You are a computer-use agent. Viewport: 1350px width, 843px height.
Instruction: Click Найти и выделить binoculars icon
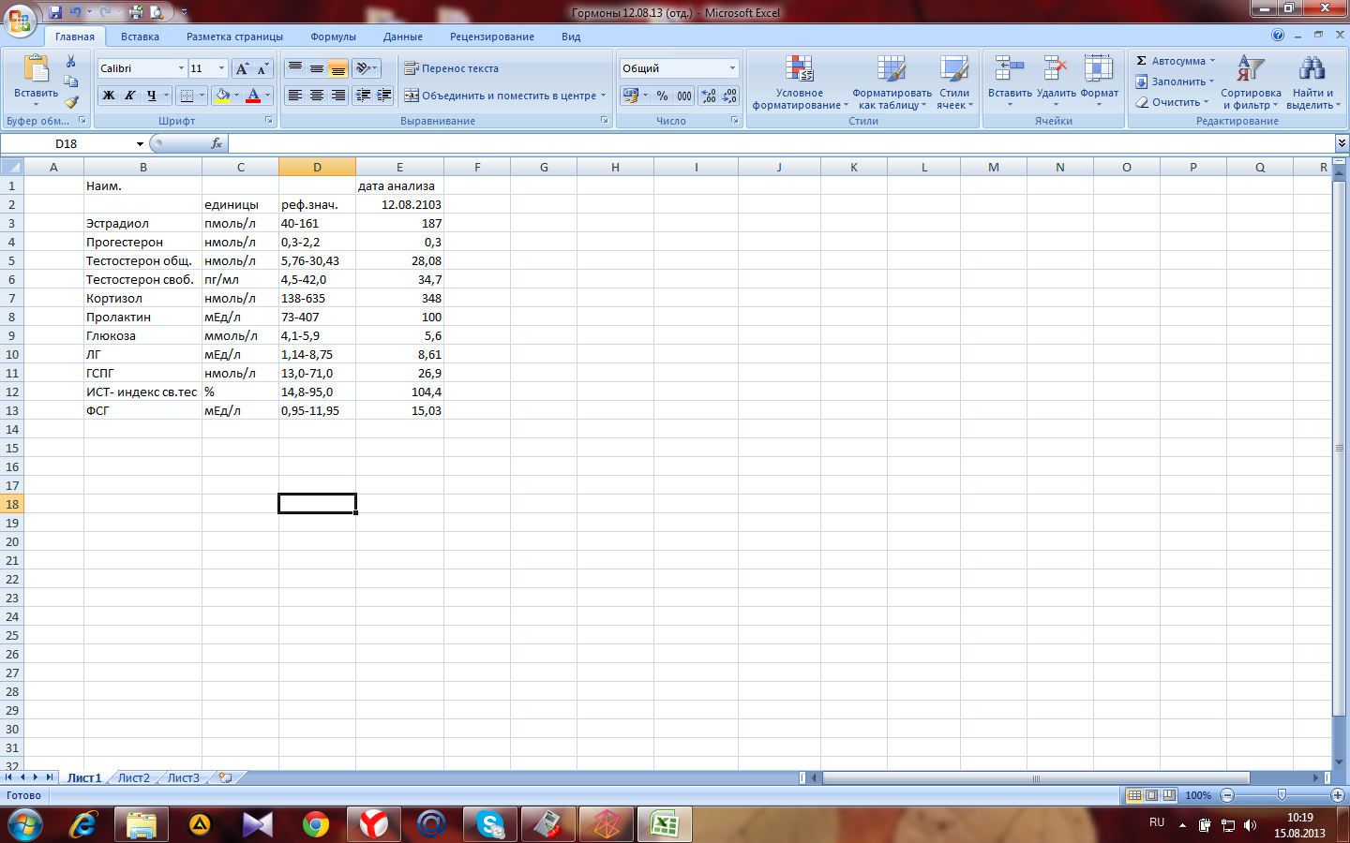coord(1312,82)
